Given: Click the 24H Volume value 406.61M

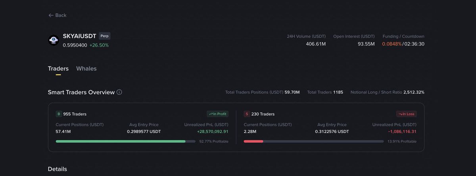Looking at the screenshot, I should 316,44.
